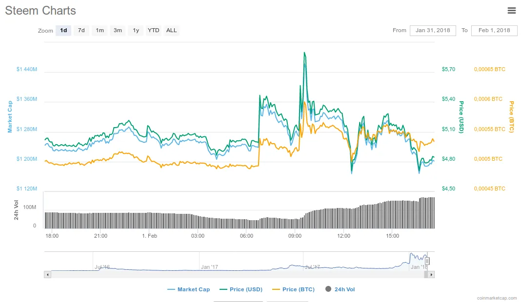Click the Jul '16 navigator label
Viewport: 522px width, 302px height.
(102, 267)
